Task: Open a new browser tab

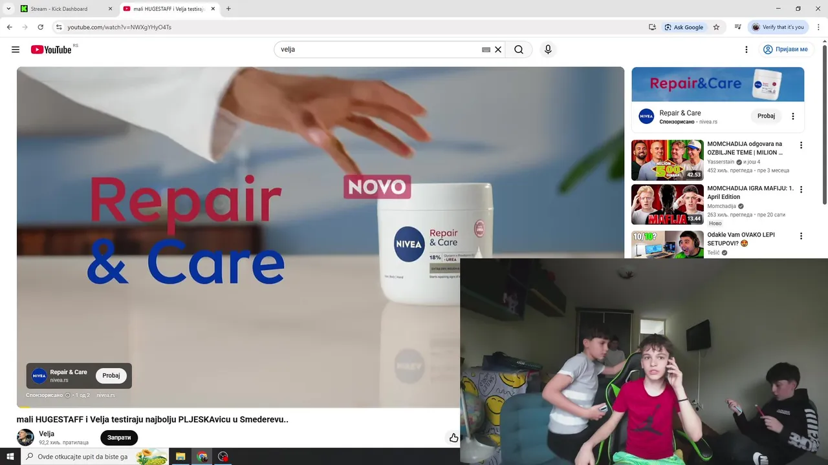Action: [228, 9]
